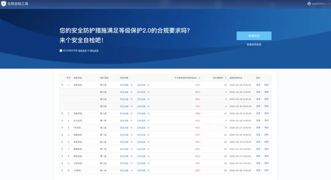Click the timestamp 2020-05-29 12:00:00
The image size is (331, 180).
[241, 113]
